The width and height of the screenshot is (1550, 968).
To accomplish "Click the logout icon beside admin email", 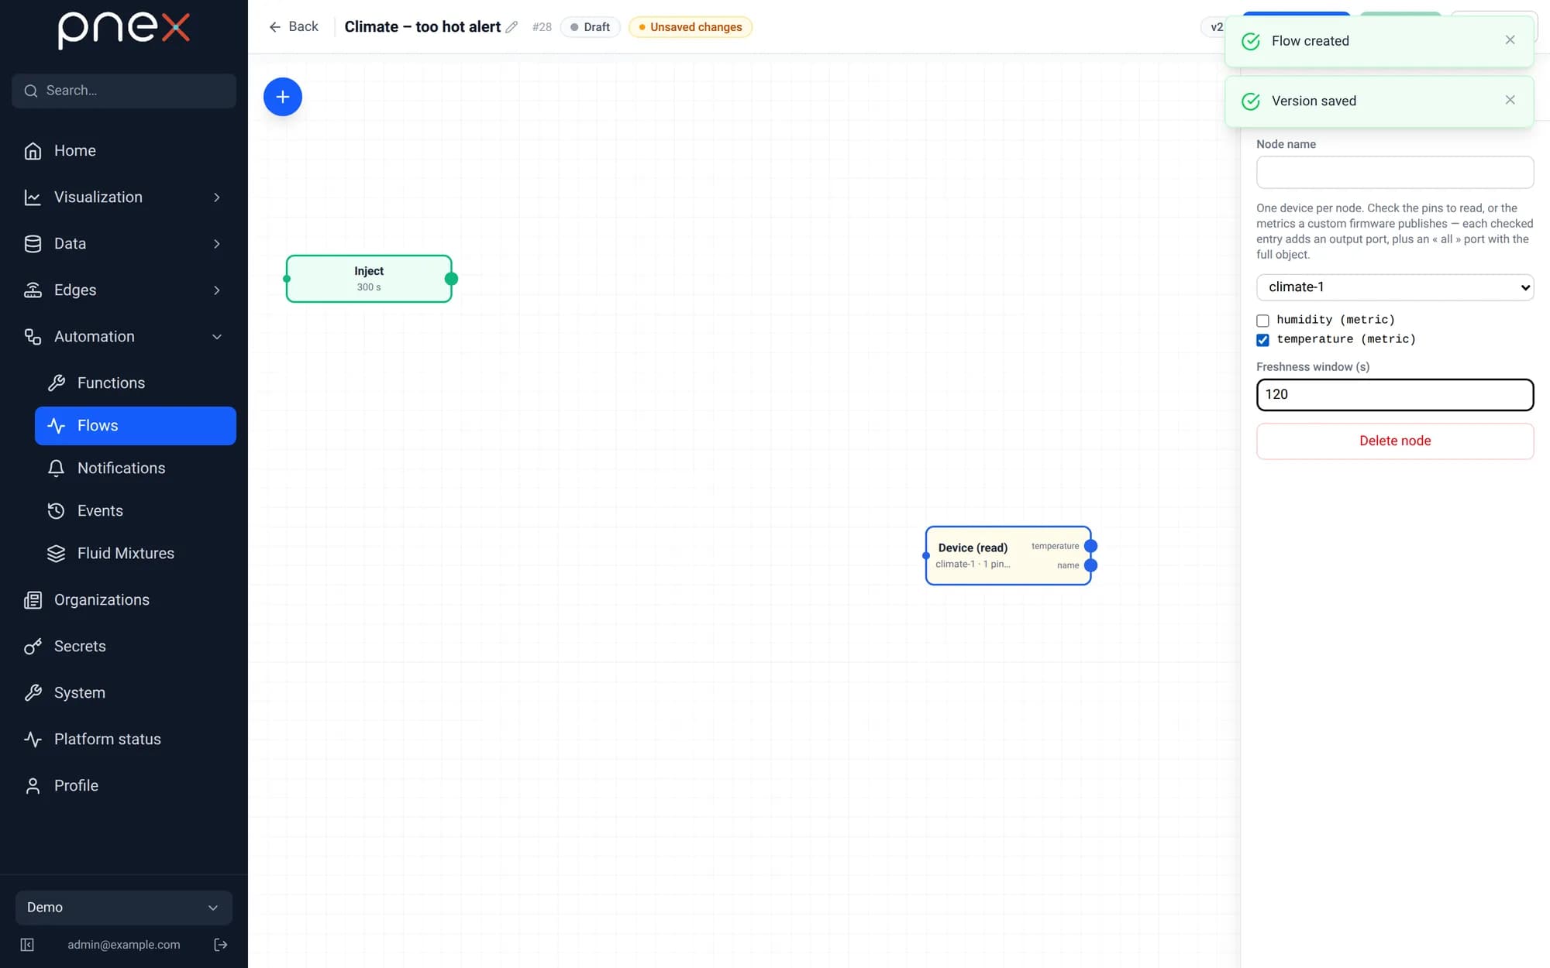I will coord(221,945).
